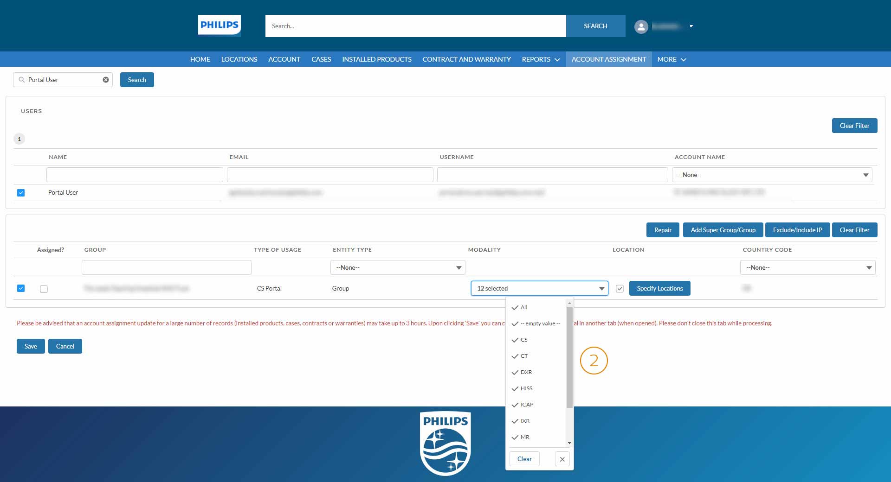The image size is (891, 482).
Task: Click the magnifier icon in user search
Action: pyautogui.click(x=21, y=80)
